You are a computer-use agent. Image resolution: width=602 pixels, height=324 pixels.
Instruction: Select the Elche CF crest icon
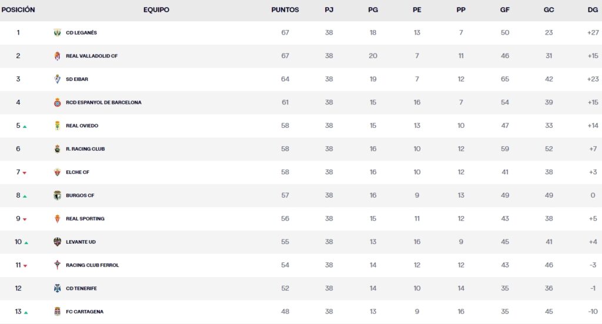[57, 172]
